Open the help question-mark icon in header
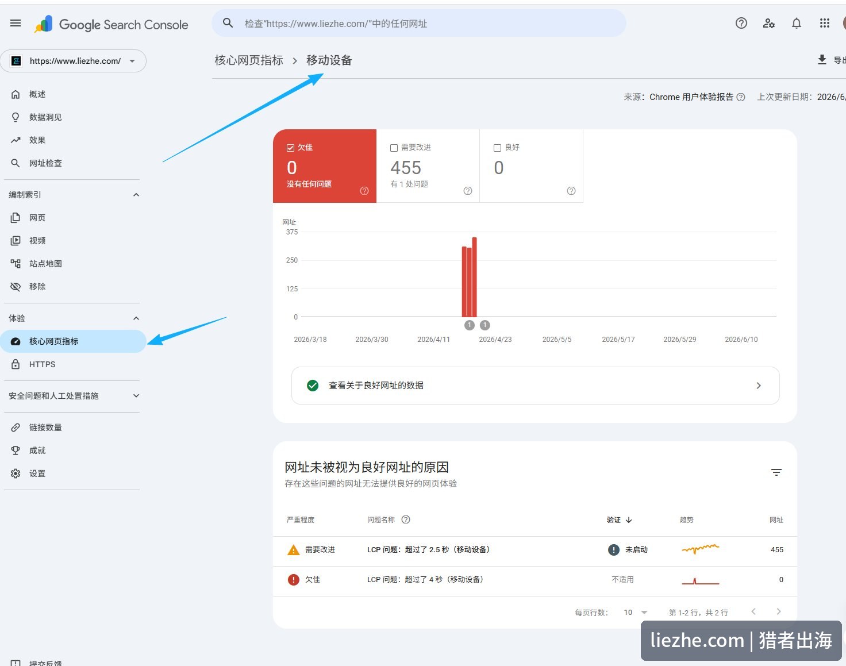The image size is (846, 666). 741,23
